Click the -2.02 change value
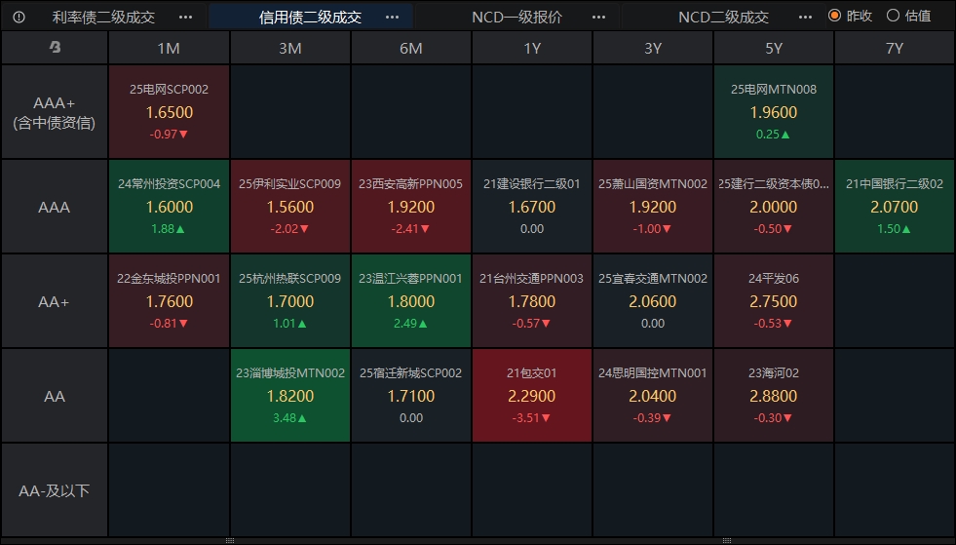 [285, 229]
